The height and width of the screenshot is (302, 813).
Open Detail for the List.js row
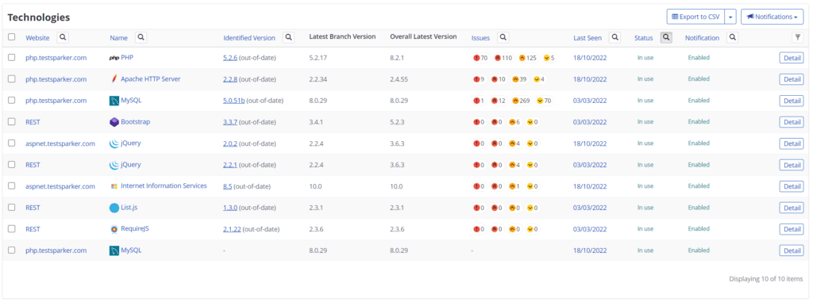pyautogui.click(x=792, y=208)
